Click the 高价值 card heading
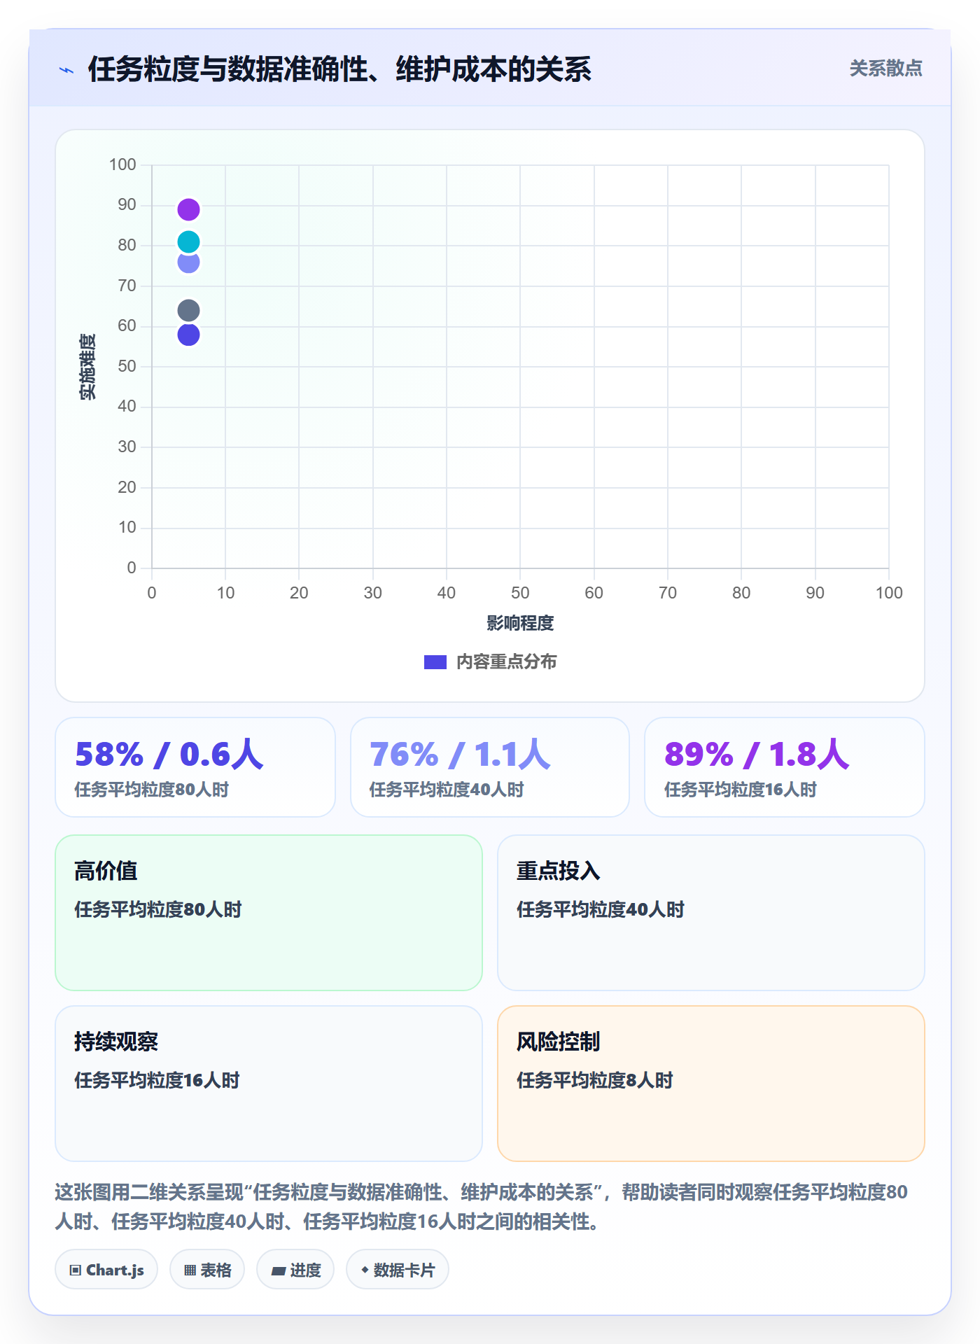 point(106,871)
